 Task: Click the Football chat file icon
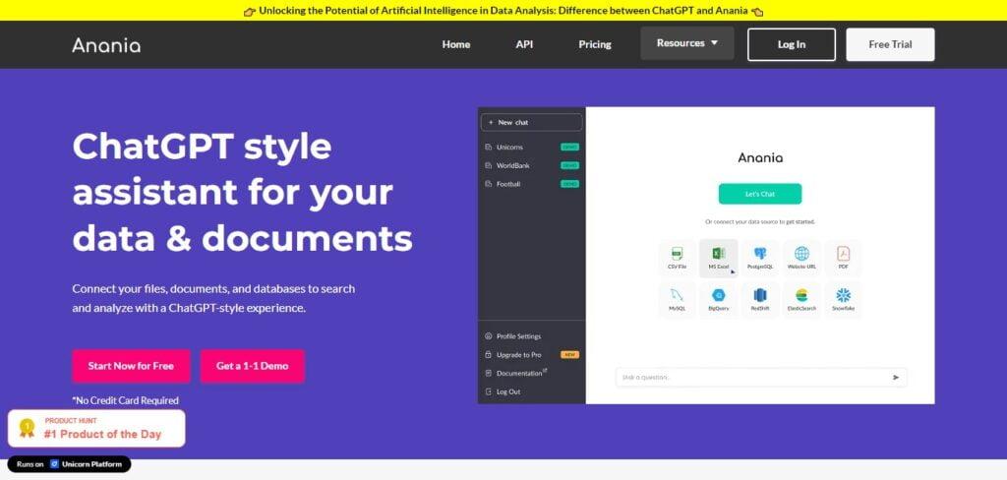tap(488, 184)
